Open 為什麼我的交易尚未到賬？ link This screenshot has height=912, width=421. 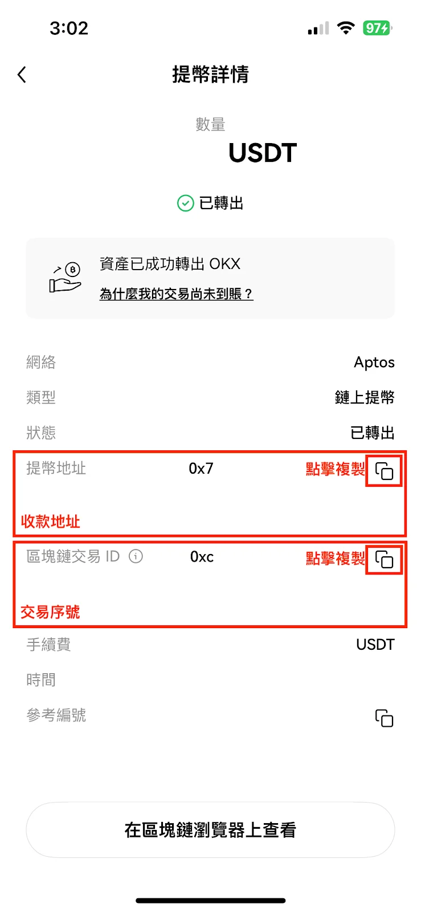(x=176, y=294)
